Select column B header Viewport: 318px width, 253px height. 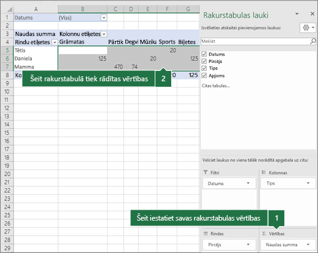(x=83, y=9)
